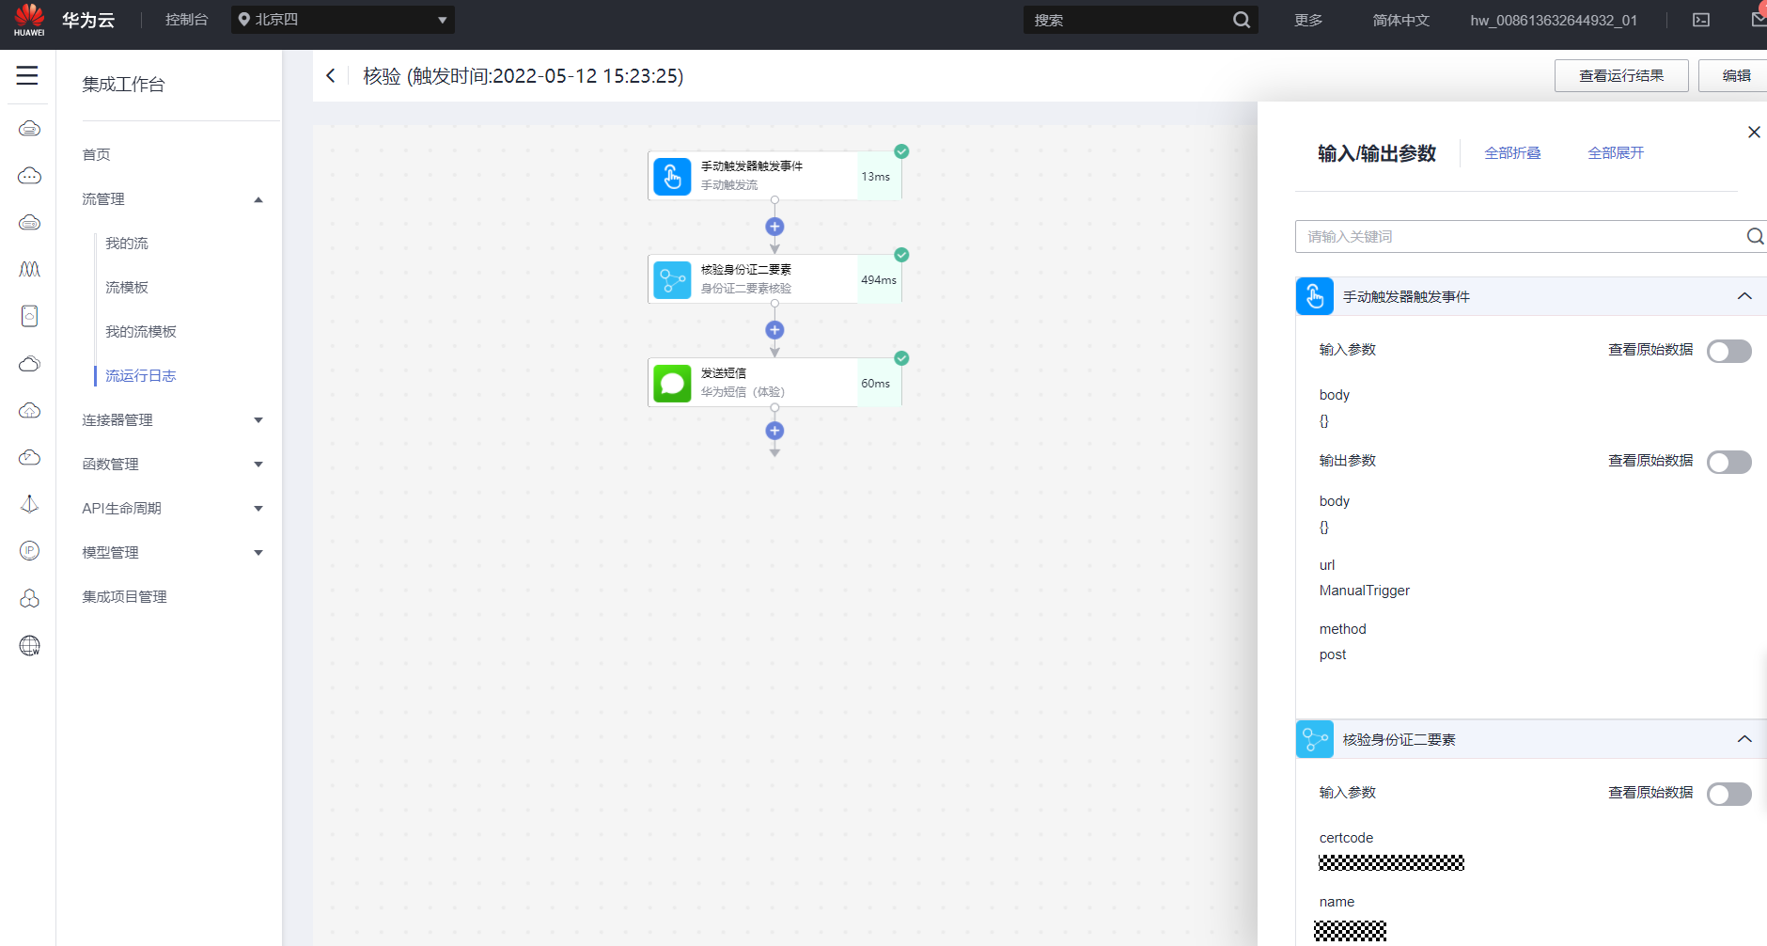Image resolution: width=1767 pixels, height=946 pixels.
Task: Open 集成项目管理 in the sidebar
Action: tap(124, 597)
